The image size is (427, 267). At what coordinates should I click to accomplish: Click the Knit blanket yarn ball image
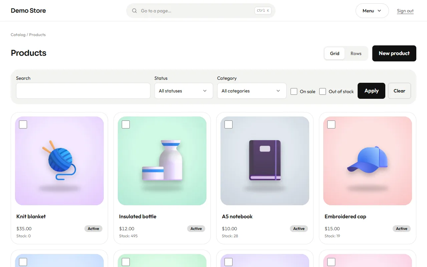59,161
